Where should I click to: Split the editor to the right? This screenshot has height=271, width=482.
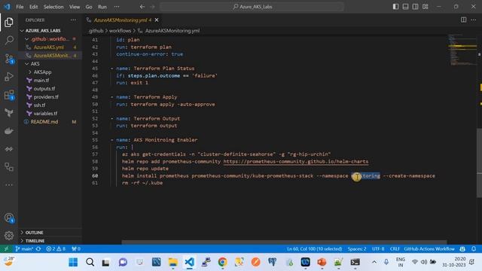click(463, 20)
